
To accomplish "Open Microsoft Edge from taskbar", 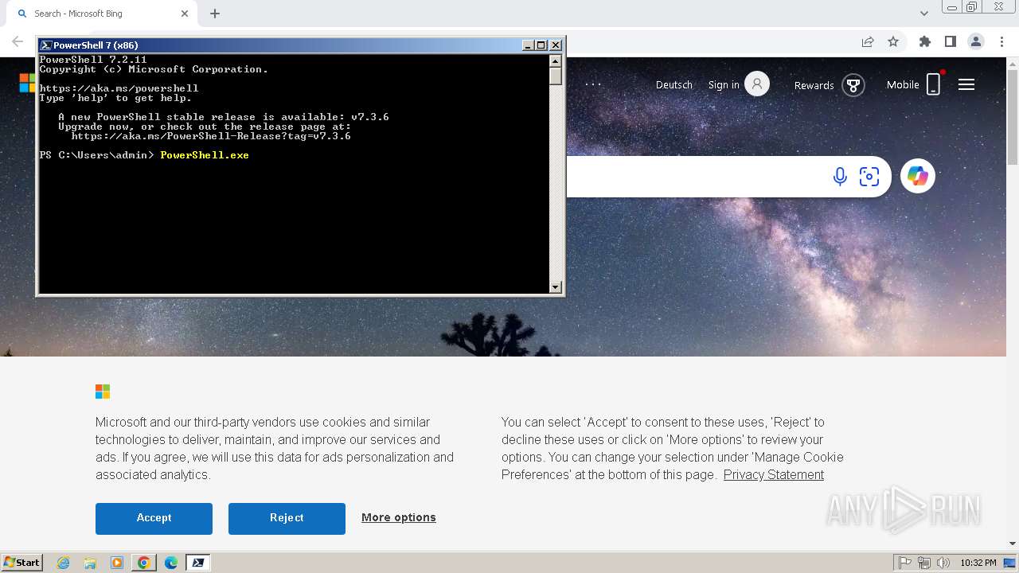I will 170,563.
